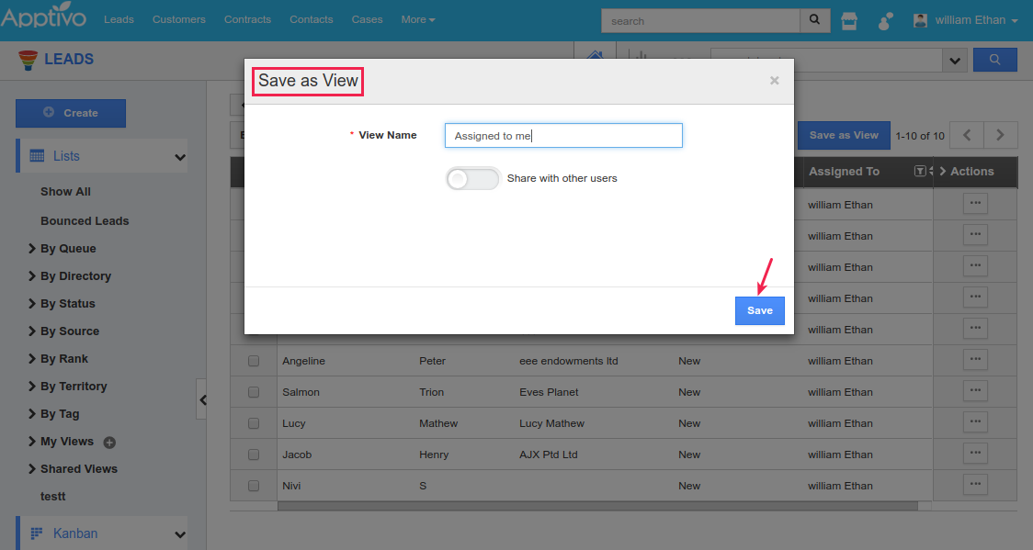
Task: Click the next page arrow
Action: click(x=1001, y=135)
